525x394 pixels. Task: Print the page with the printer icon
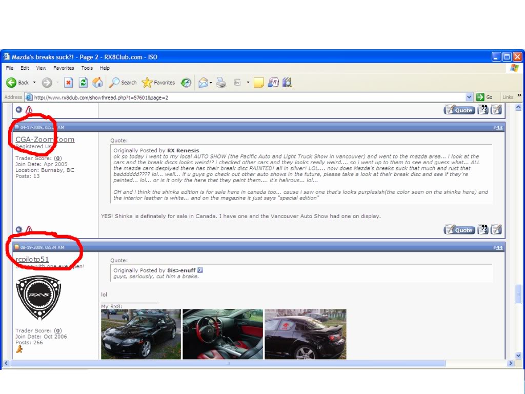(x=221, y=83)
